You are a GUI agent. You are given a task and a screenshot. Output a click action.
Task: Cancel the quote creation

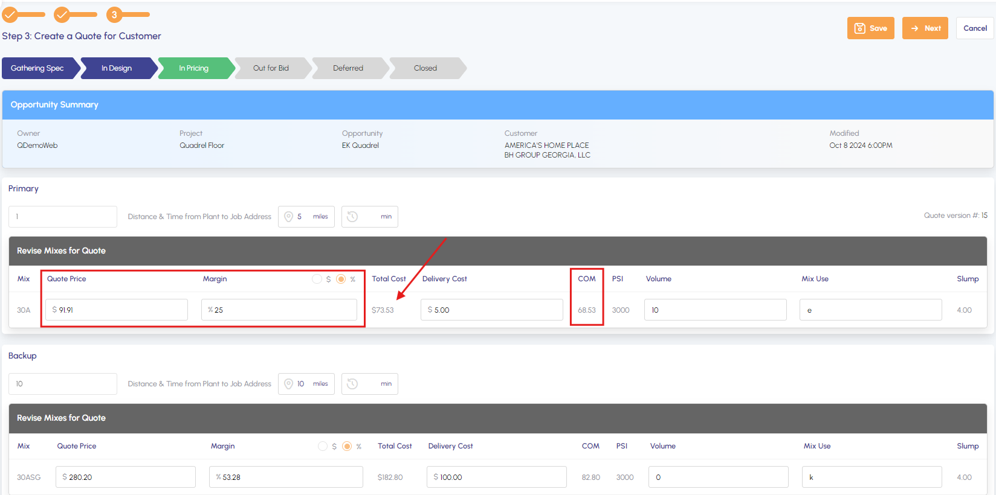tap(975, 28)
